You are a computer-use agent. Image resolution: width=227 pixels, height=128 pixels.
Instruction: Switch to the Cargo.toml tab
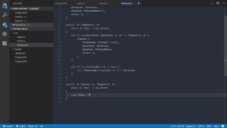click(x=61, y=3)
